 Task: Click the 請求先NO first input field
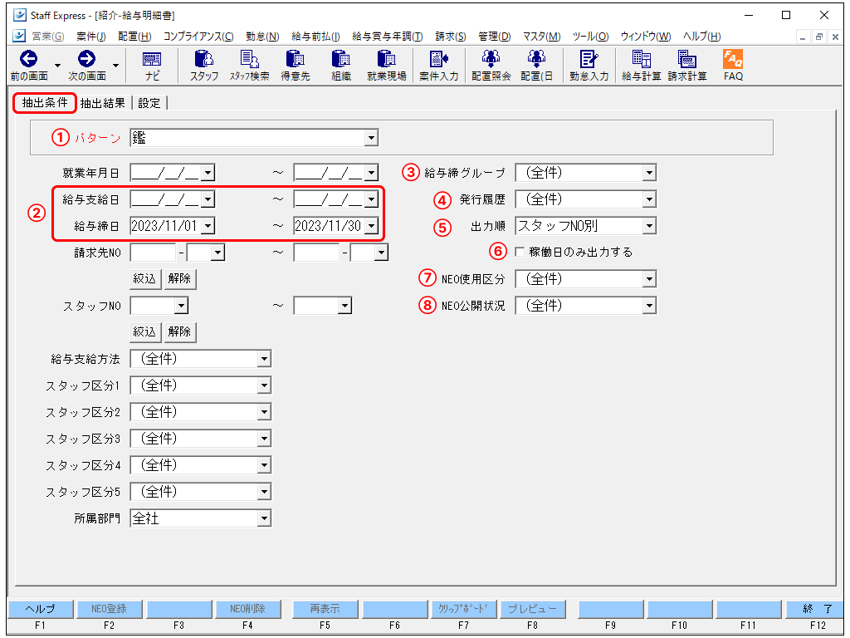pyautogui.click(x=153, y=253)
